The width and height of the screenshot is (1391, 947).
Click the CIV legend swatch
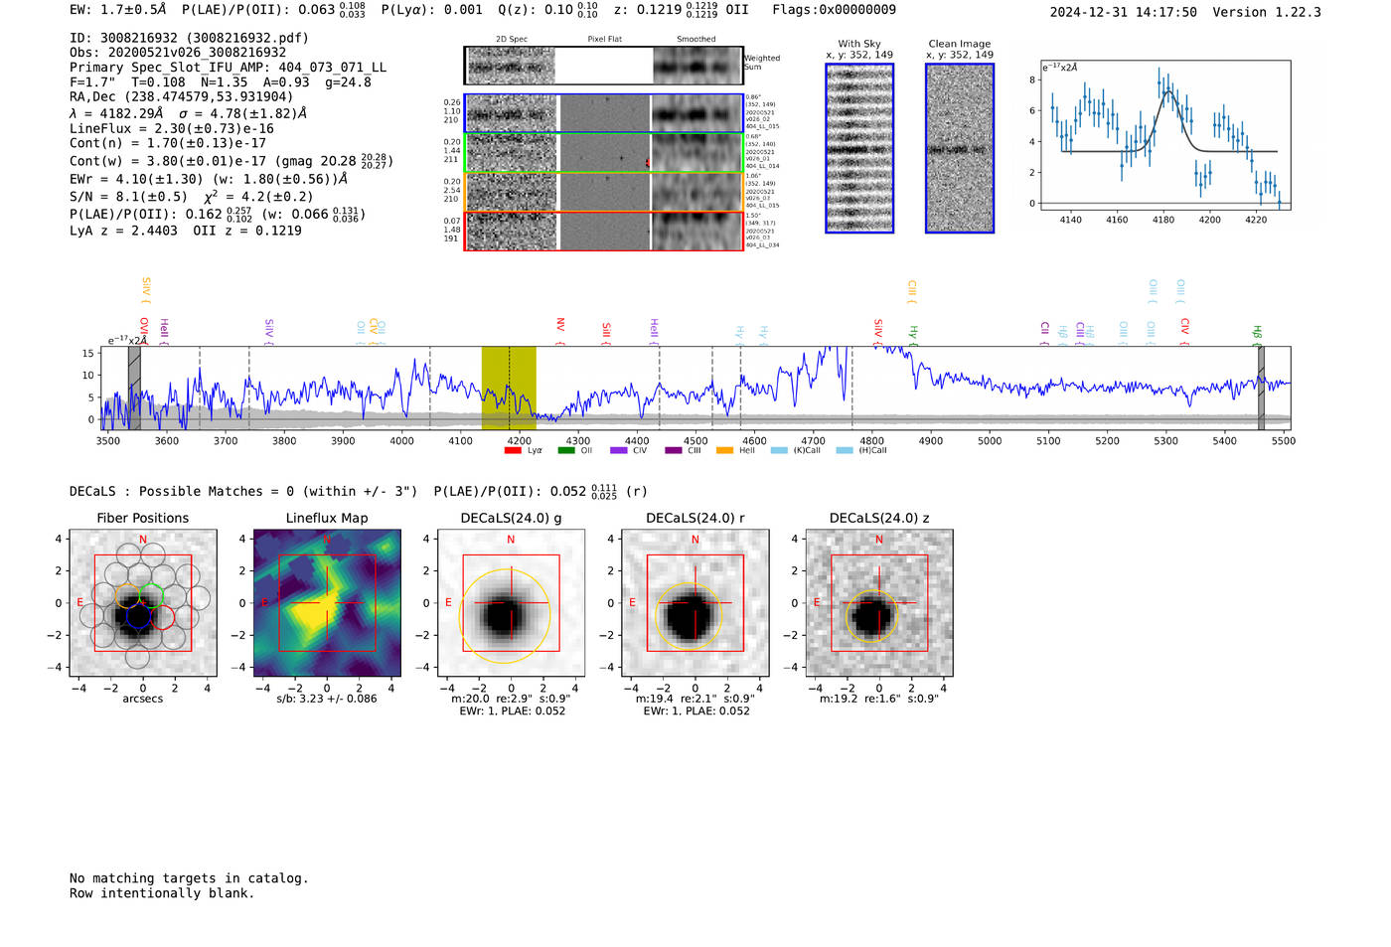tap(619, 451)
